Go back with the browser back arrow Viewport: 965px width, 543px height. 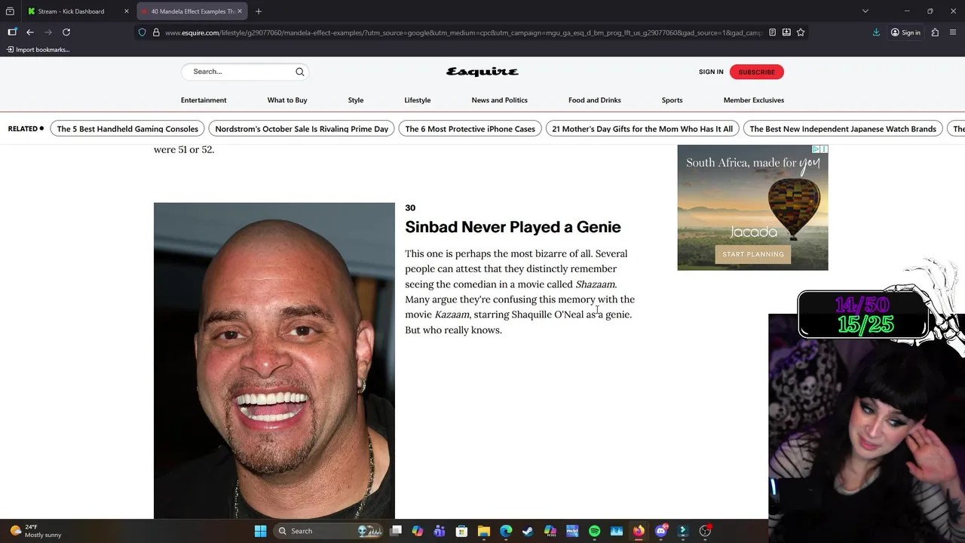pos(30,32)
